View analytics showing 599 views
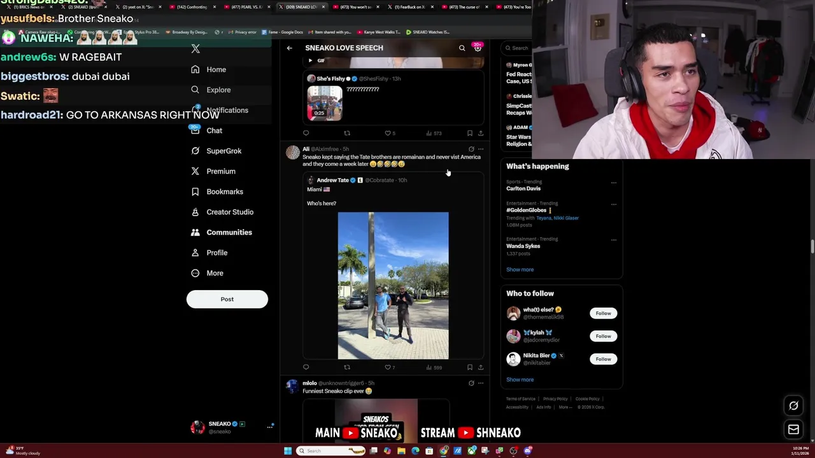The width and height of the screenshot is (815, 458). coord(434,367)
